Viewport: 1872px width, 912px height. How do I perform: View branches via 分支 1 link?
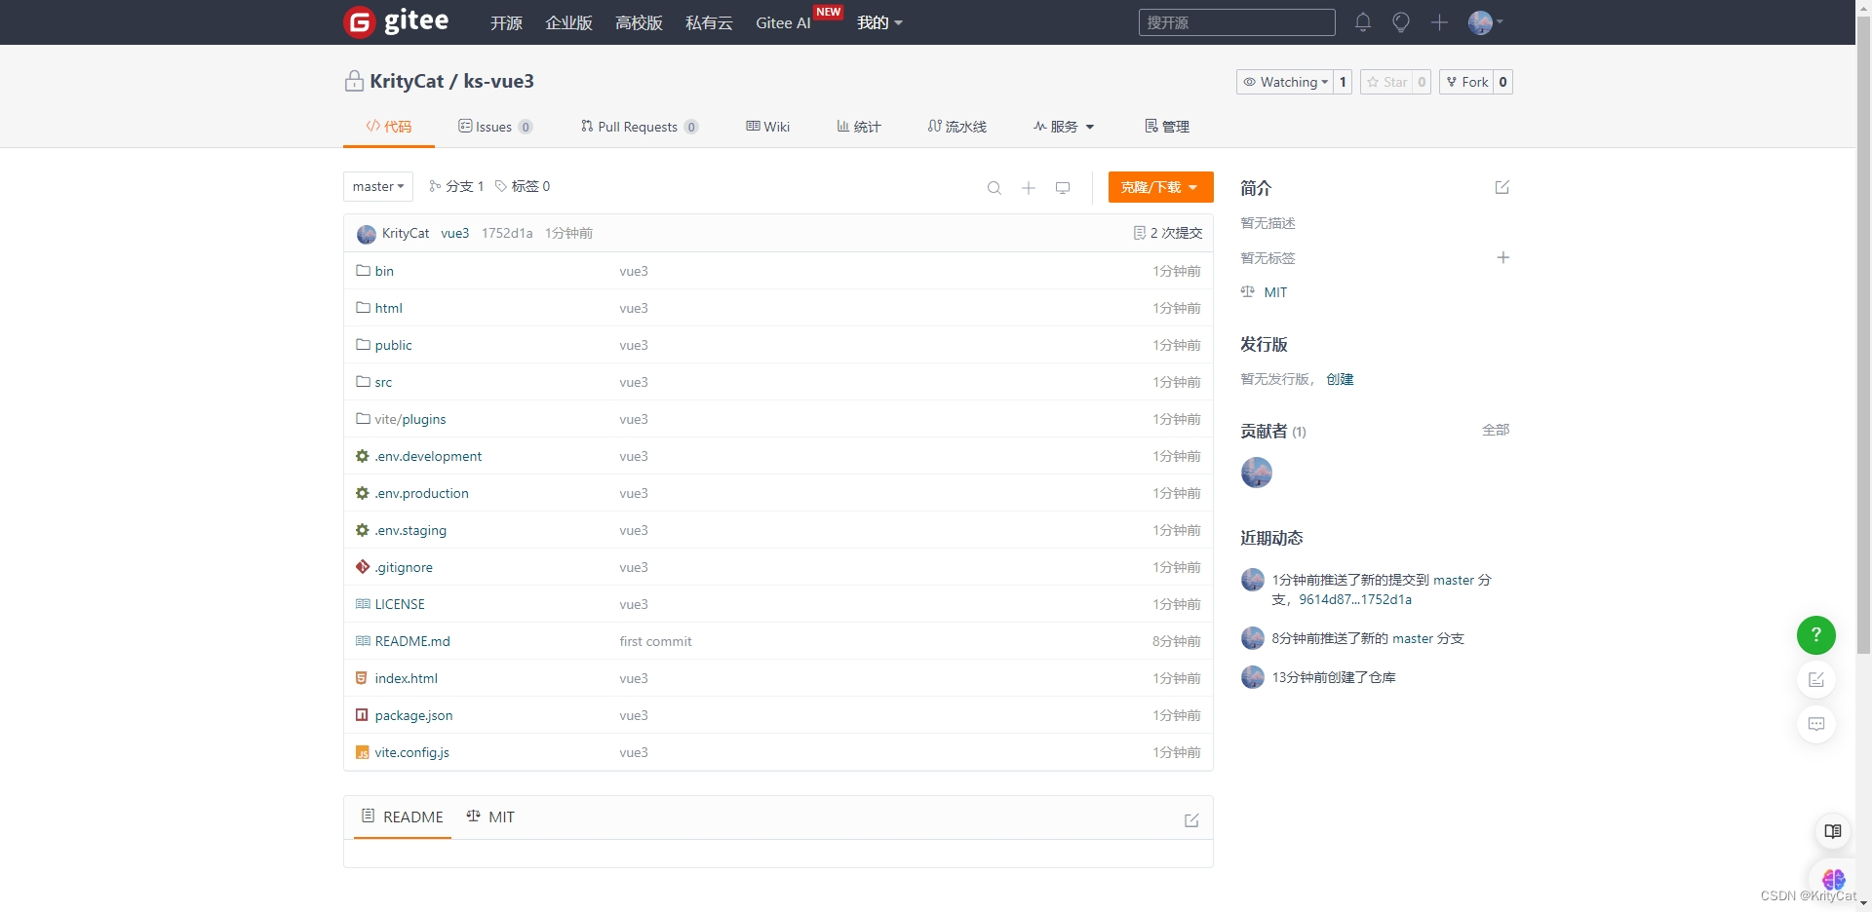pos(456,186)
